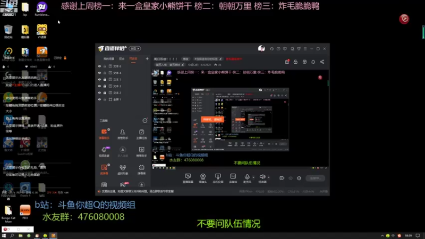This screenshot has height=239, width=425.
Task: Select the highlighted orange scene tab
Action: [x=133, y=59]
